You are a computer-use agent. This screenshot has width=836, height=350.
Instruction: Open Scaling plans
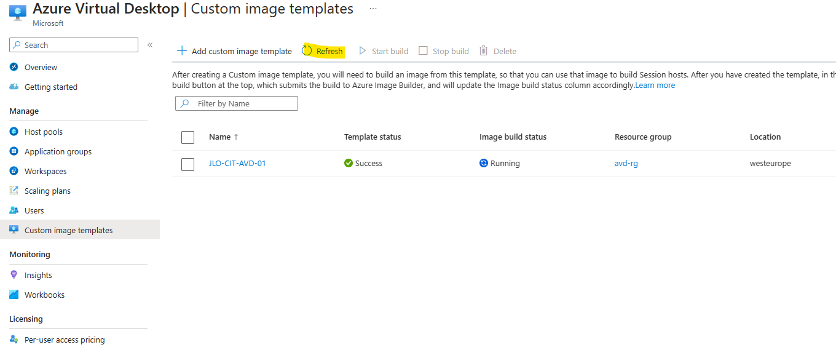tap(47, 191)
